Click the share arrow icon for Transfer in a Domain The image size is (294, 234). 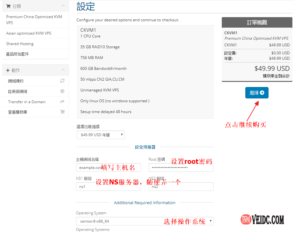[62, 102]
